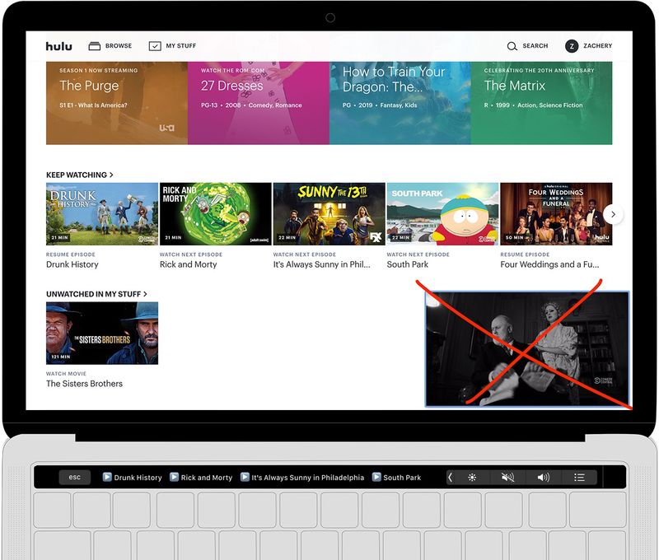The height and width of the screenshot is (560, 659).
Task: Open 27 Dresses banner
Action: [259, 103]
